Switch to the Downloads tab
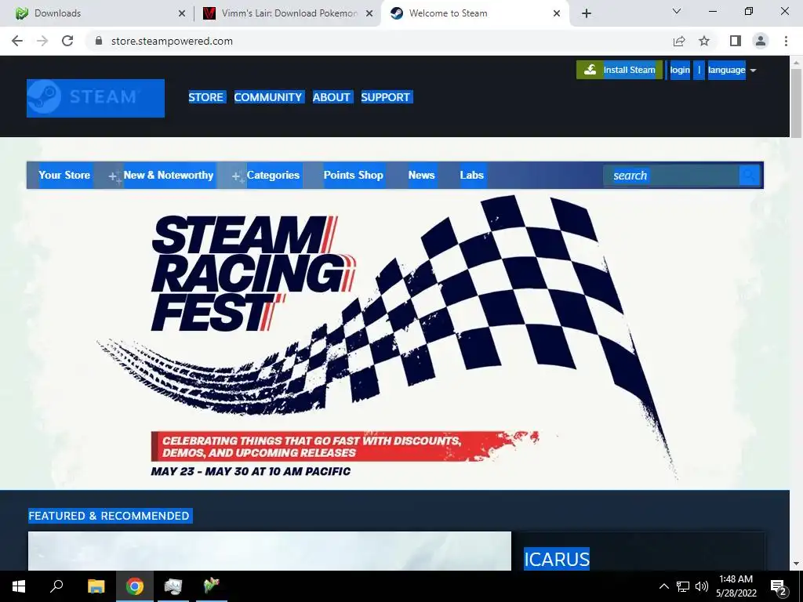The image size is (803, 602). [x=97, y=13]
